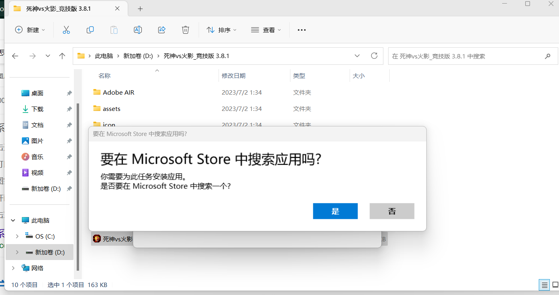559x295 pixels.
Task: Open recent locations dropdown chevron
Action: click(48, 56)
